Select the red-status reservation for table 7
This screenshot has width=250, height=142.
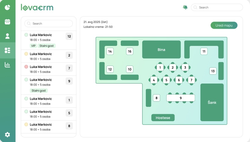tap(48, 69)
